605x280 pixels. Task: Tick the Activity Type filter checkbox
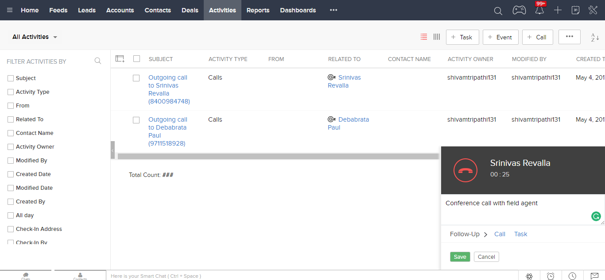click(x=11, y=92)
